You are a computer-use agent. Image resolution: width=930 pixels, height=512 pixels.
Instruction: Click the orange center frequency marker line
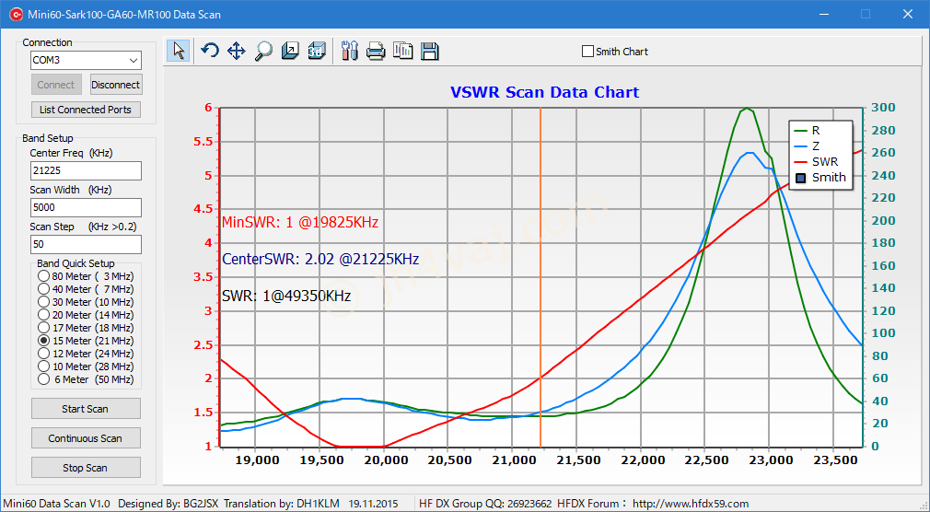click(x=541, y=276)
